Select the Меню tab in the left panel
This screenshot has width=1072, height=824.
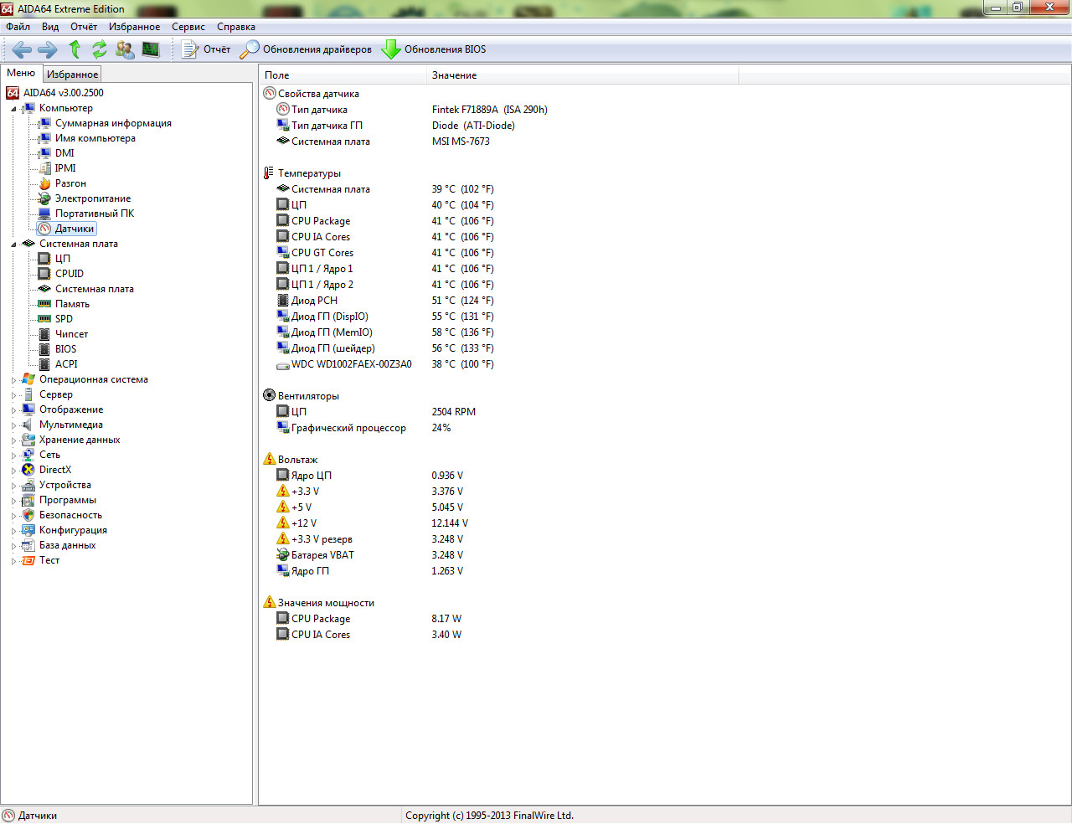21,74
